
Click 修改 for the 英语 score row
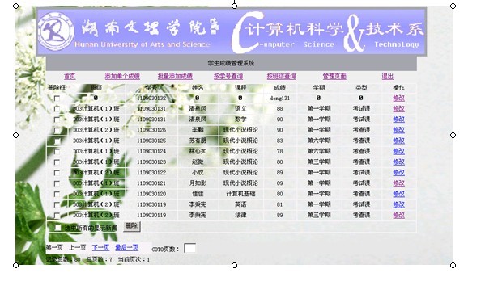(x=398, y=204)
